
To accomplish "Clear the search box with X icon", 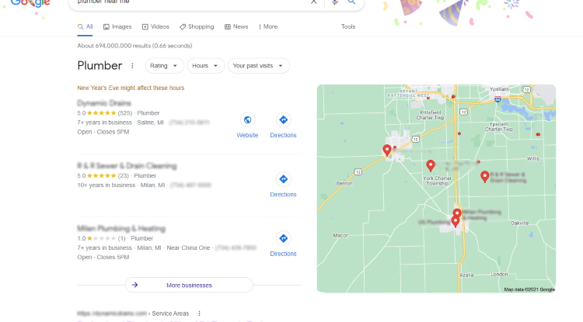I will coord(314,2).
